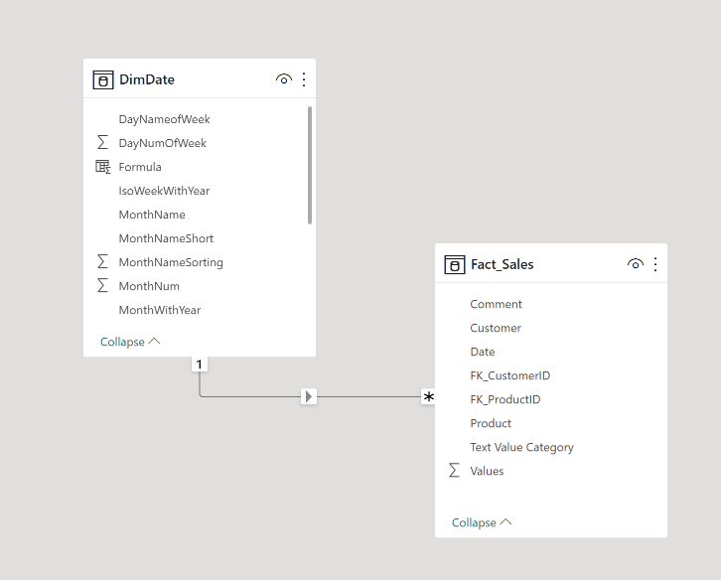Click calculated column icon beside Formula
The height and width of the screenshot is (580, 721).
(102, 167)
